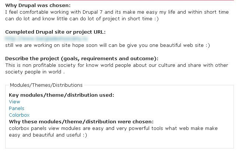Click the non profitable society description text
The width and height of the screenshot is (238, 151).
coord(117,69)
